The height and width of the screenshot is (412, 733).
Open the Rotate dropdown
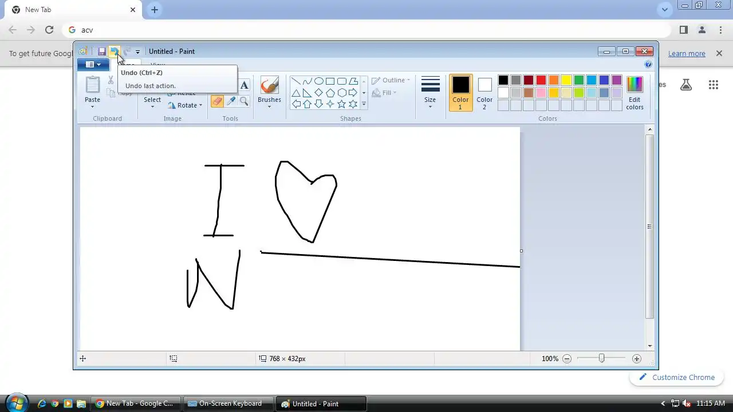click(x=185, y=105)
